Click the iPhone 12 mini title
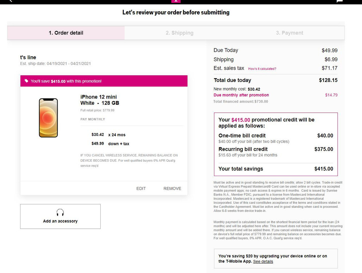Viewport: 362px width, 273px height. [100, 100]
